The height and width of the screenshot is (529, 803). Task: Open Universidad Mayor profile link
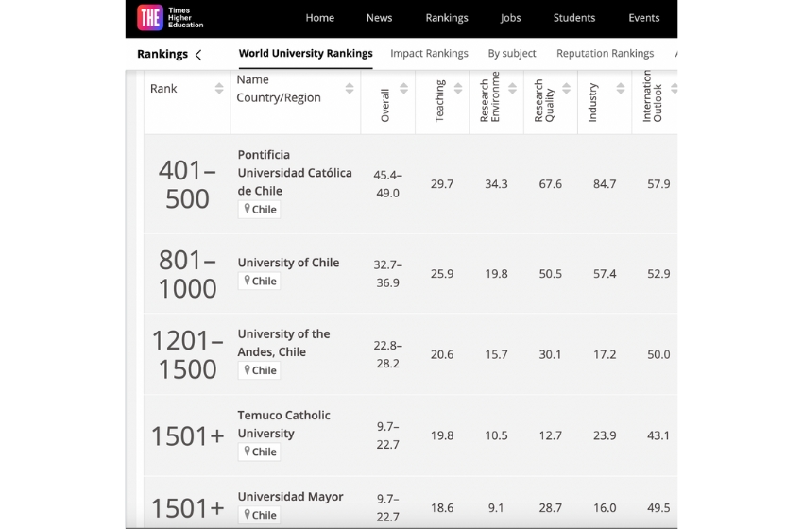coord(290,497)
